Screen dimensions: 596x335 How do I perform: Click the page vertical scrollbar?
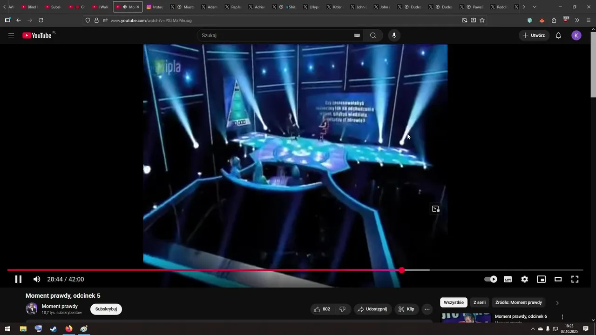pos(593,65)
